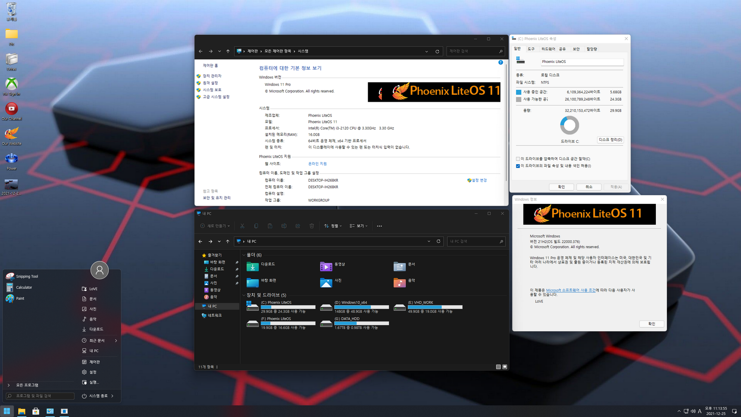Open the Tools tab in properties
Viewport: 741px width, 417px height.
(x=531, y=49)
